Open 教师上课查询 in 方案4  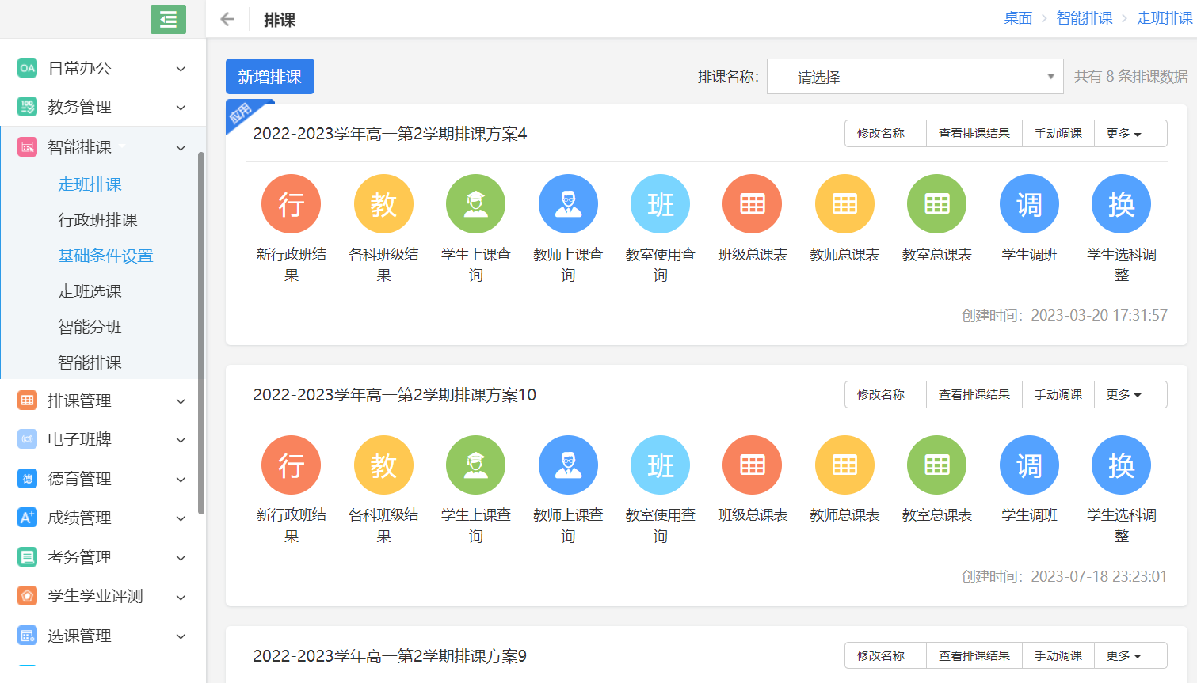[x=568, y=204]
